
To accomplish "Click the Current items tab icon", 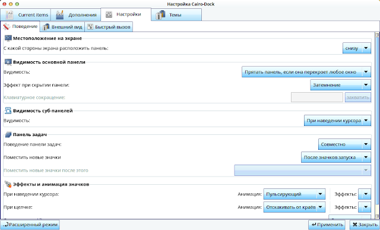I will 9,15.
